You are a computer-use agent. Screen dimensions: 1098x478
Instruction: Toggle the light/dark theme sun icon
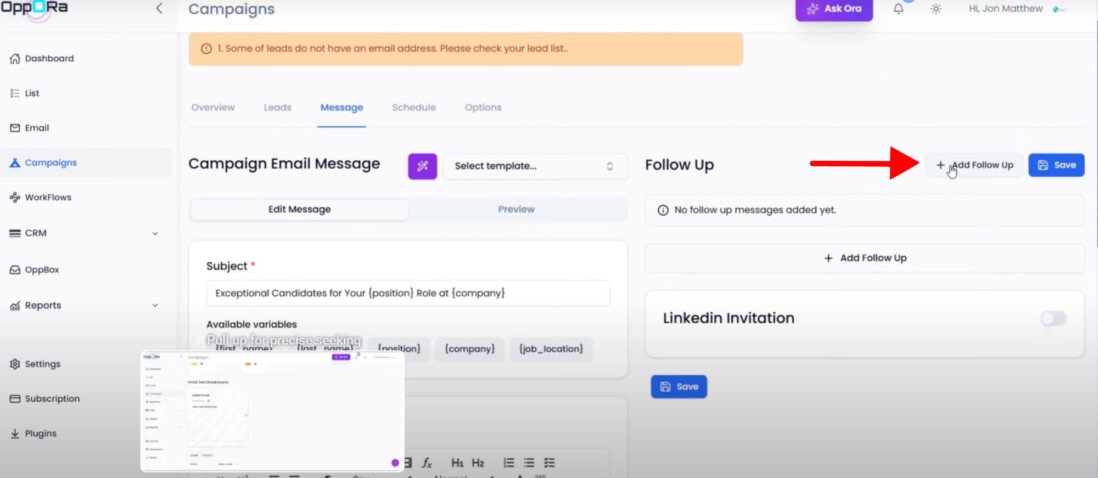pyautogui.click(x=936, y=9)
